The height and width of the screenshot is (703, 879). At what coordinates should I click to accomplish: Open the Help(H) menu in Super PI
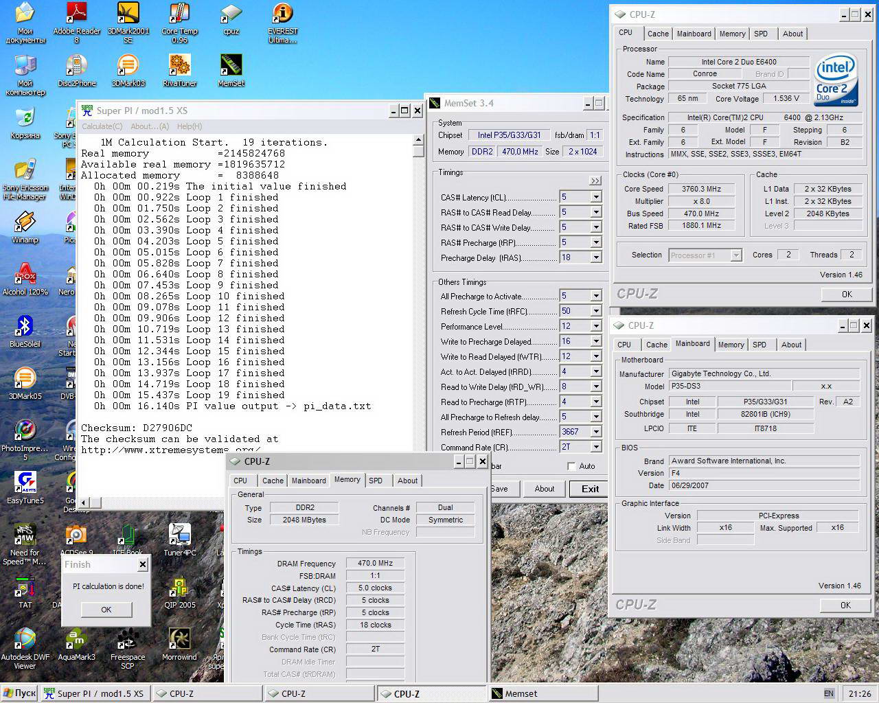[190, 126]
